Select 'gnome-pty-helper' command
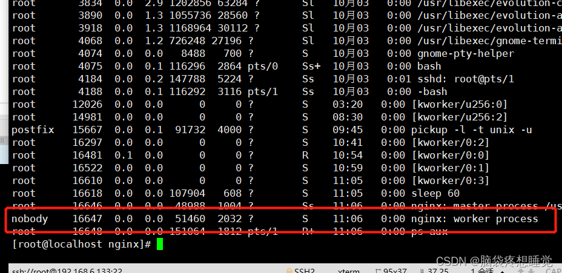The height and width of the screenshot is (273, 562). point(466,54)
